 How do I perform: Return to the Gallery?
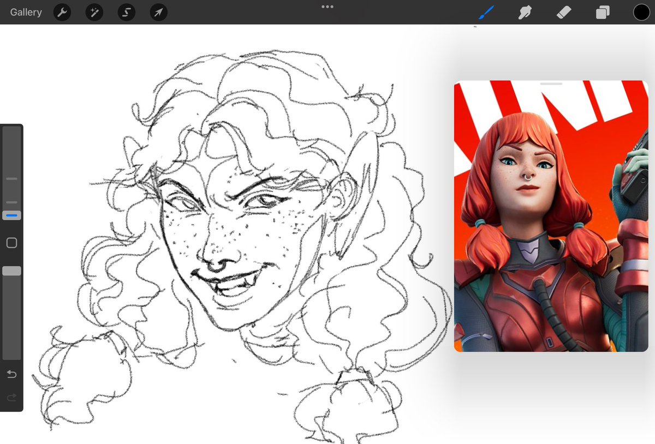click(x=26, y=12)
